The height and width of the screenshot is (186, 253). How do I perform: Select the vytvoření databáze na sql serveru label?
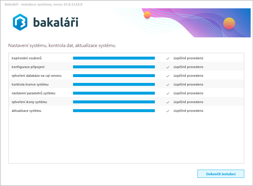pos(37,76)
